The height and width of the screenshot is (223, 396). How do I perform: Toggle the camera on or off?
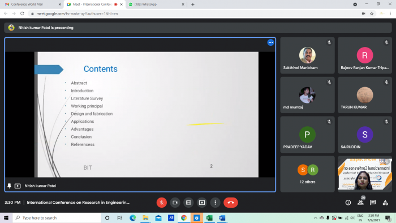click(x=175, y=203)
